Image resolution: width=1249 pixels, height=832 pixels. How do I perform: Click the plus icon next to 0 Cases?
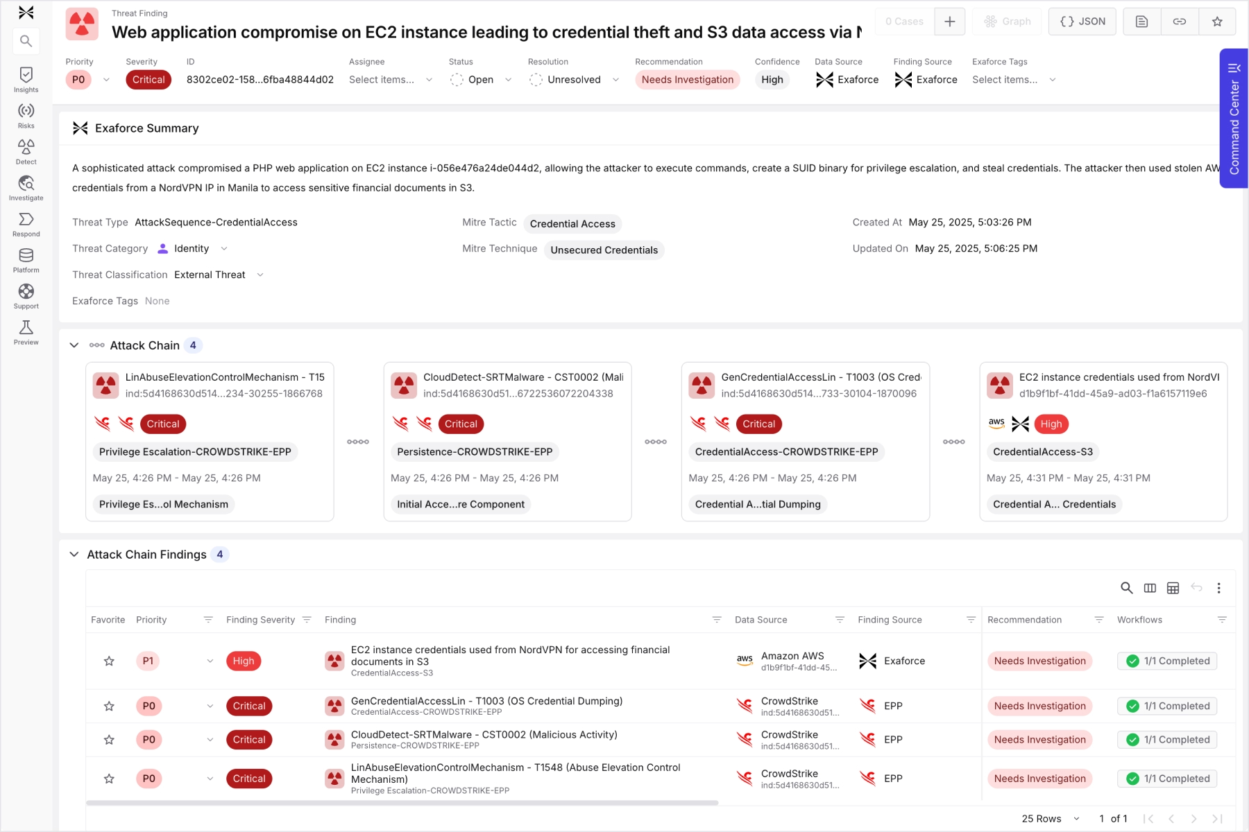[x=950, y=21]
